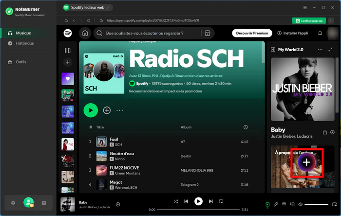
Task: Focus the Spotify search field
Action: (x=144, y=33)
